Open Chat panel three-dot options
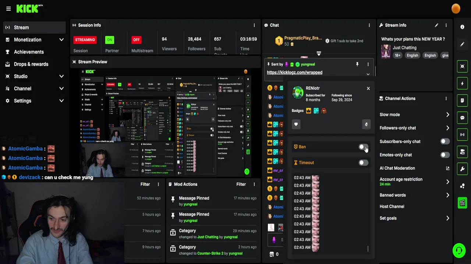Viewport: 471px width, 264px height. tap(369, 25)
